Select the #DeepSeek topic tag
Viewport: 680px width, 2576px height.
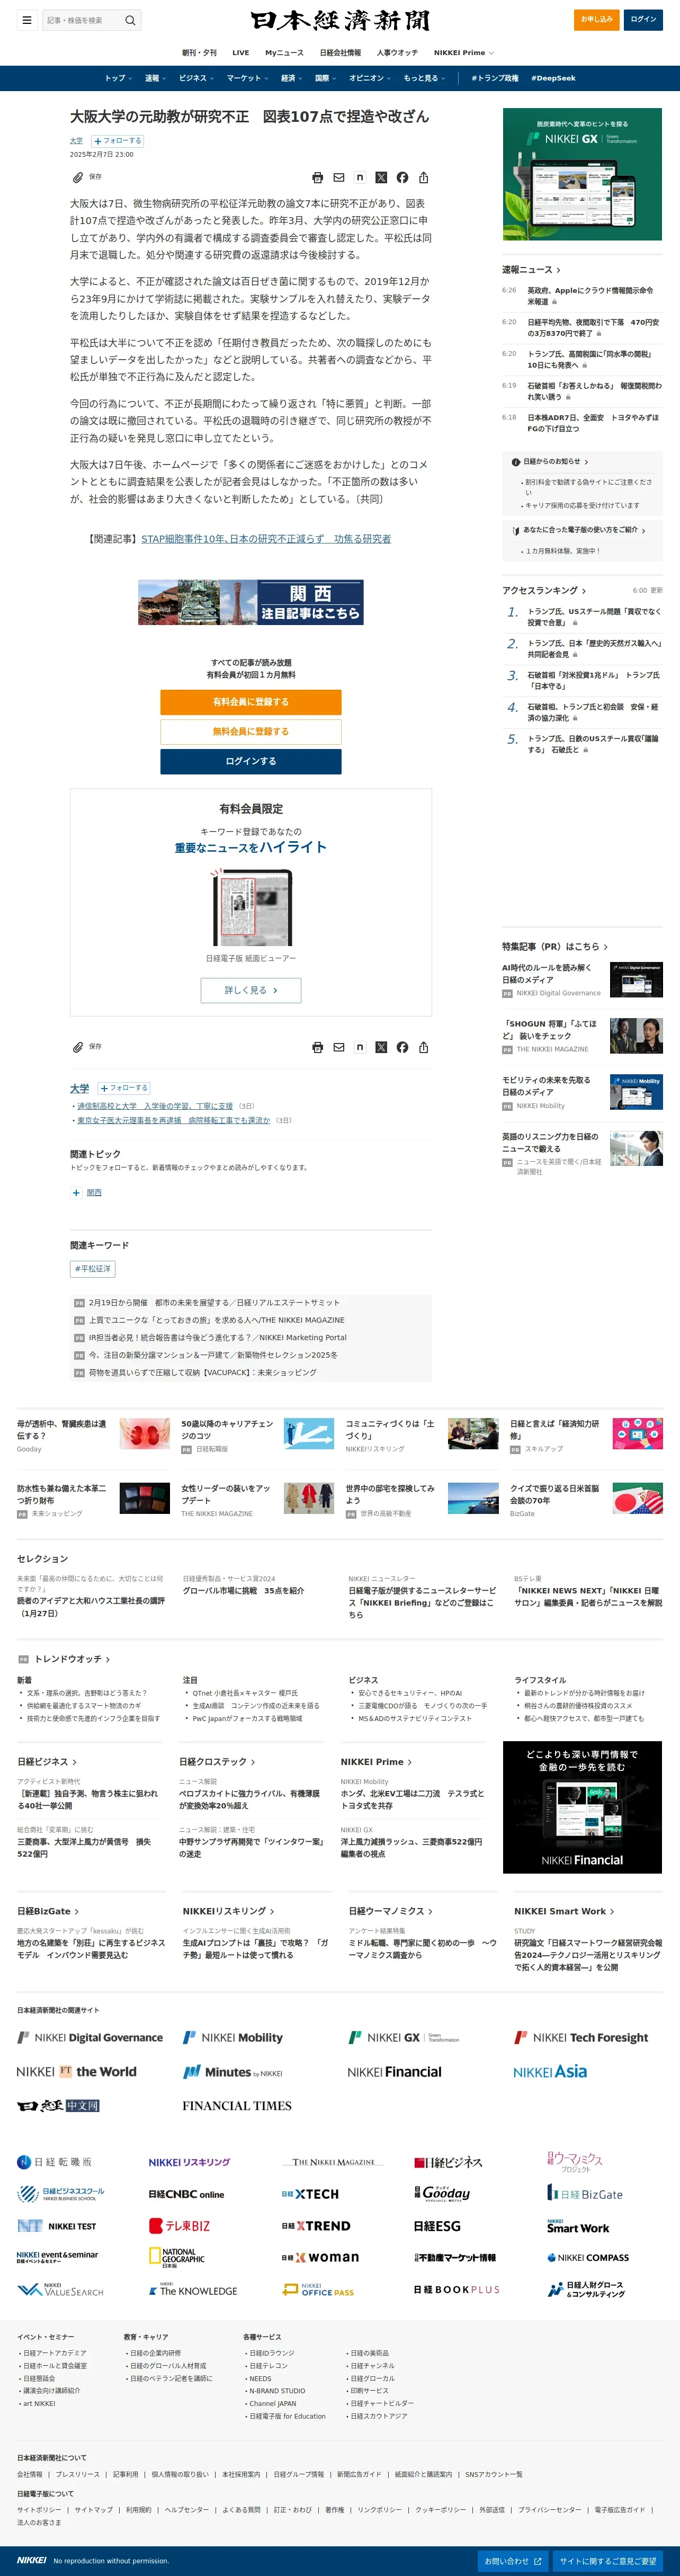[x=553, y=78]
